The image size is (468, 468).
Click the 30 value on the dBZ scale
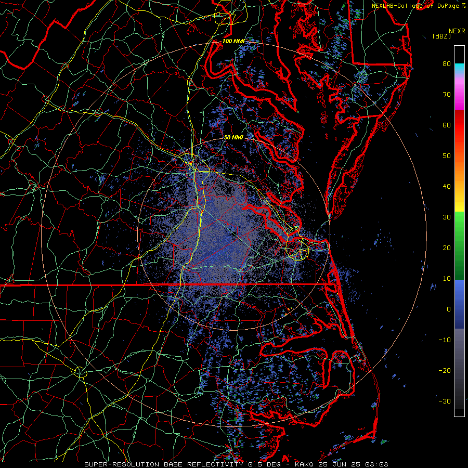(x=447, y=217)
